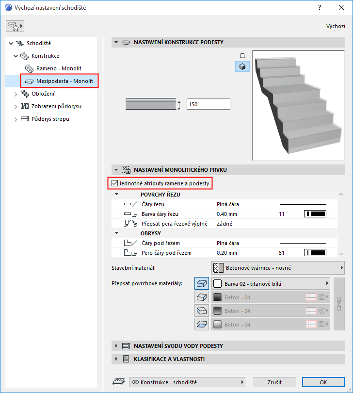Switch preview to 3D cube view
353x393 pixels.
242,66
